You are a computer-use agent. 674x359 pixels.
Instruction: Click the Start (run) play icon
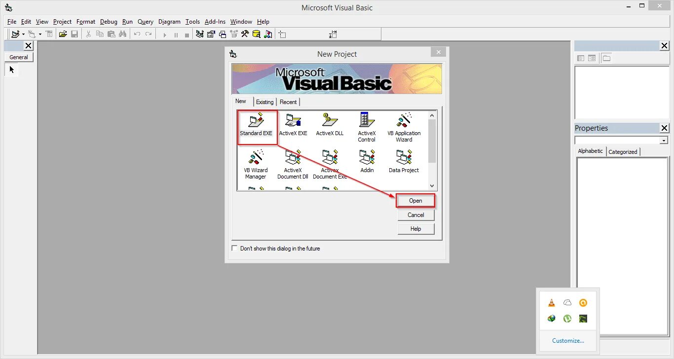click(165, 35)
